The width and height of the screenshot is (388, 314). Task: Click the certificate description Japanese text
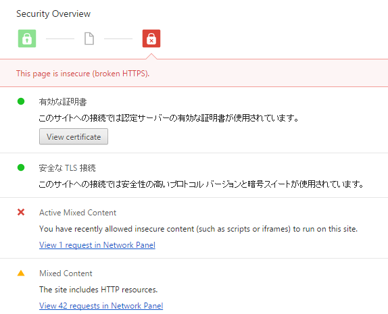169,118
